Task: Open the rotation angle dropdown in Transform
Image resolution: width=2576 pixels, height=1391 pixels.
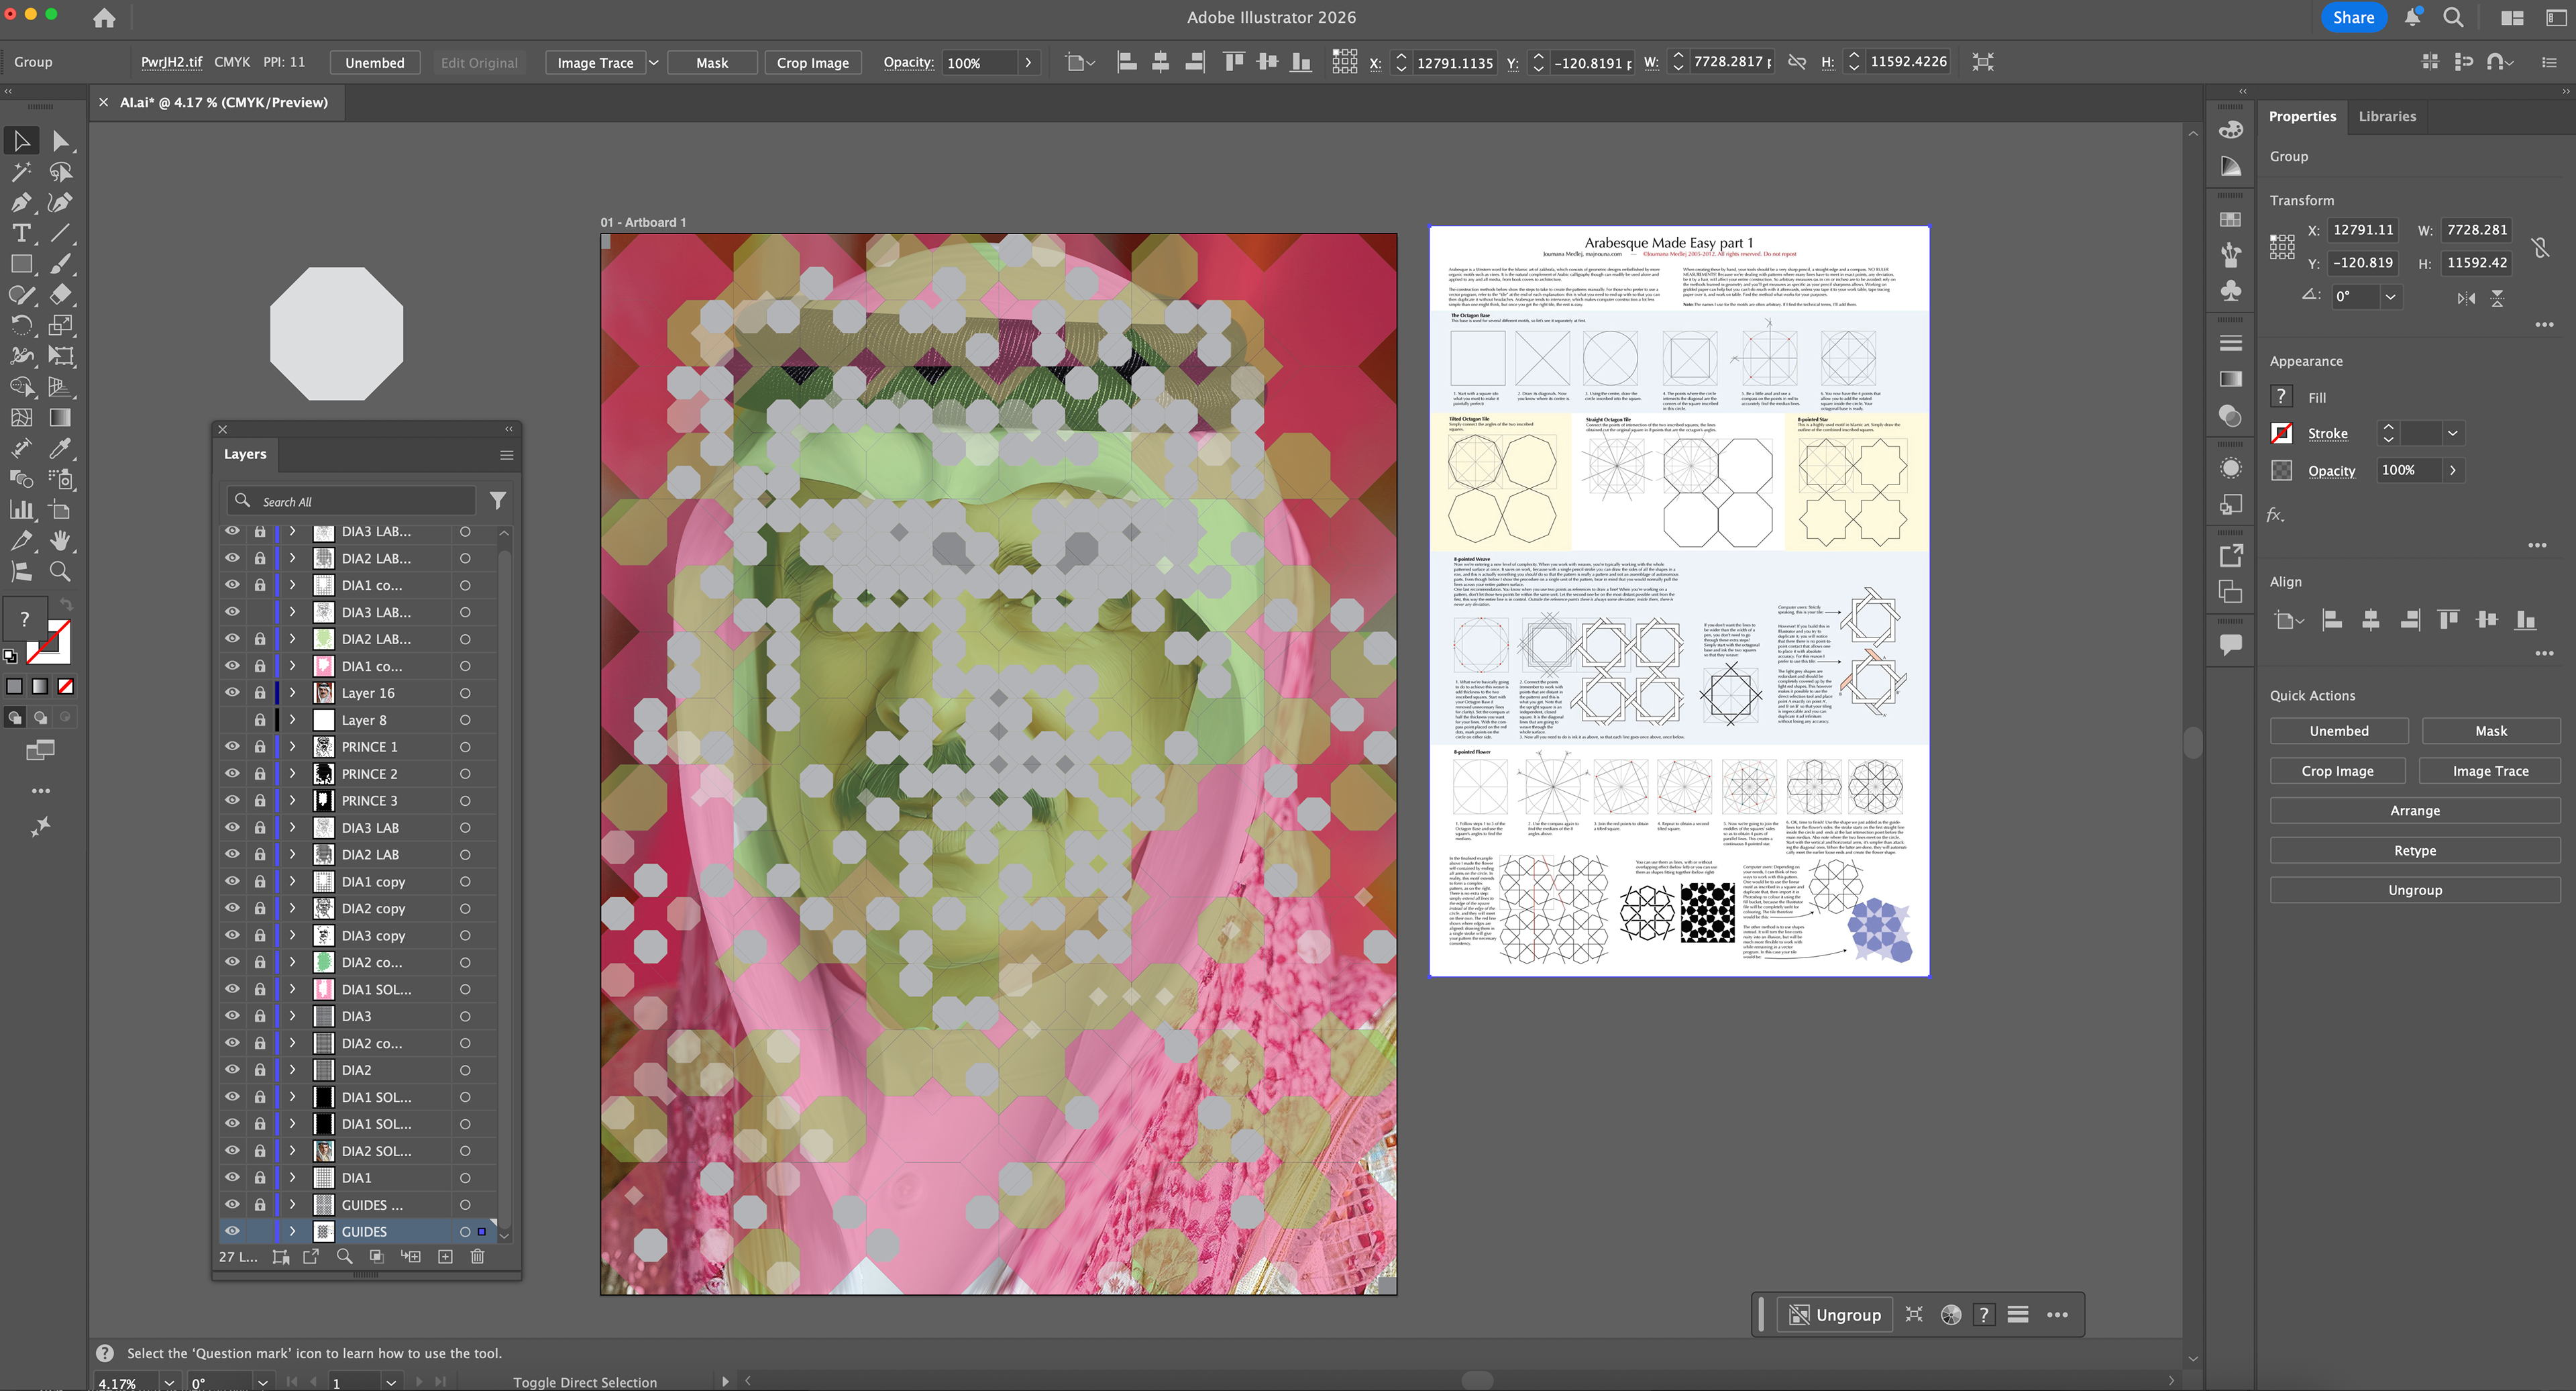Action: (x=2390, y=296)
